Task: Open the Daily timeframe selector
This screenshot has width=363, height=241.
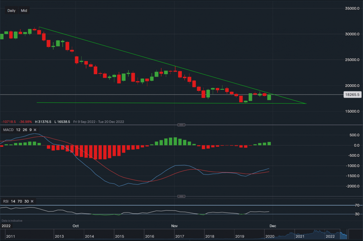Action: (x=11, y=11)
